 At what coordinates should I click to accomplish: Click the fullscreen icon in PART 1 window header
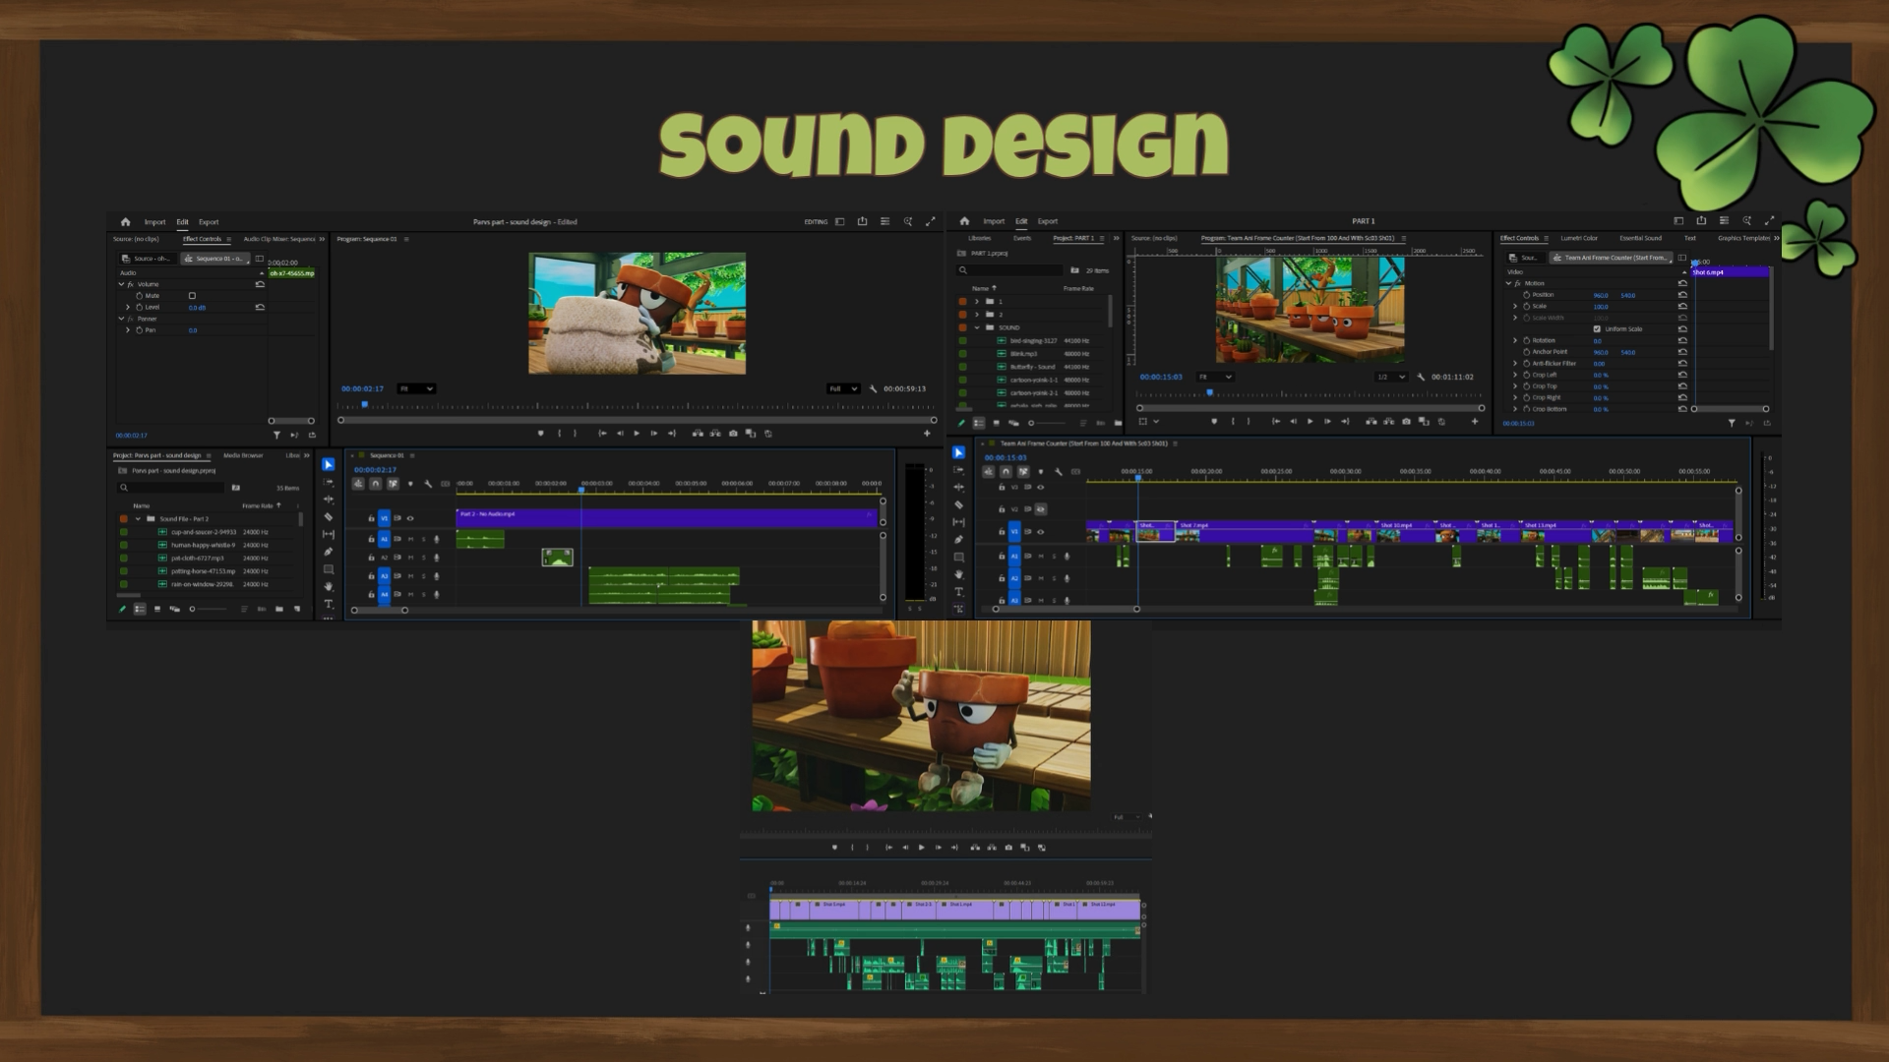[x=1770, y=221]
